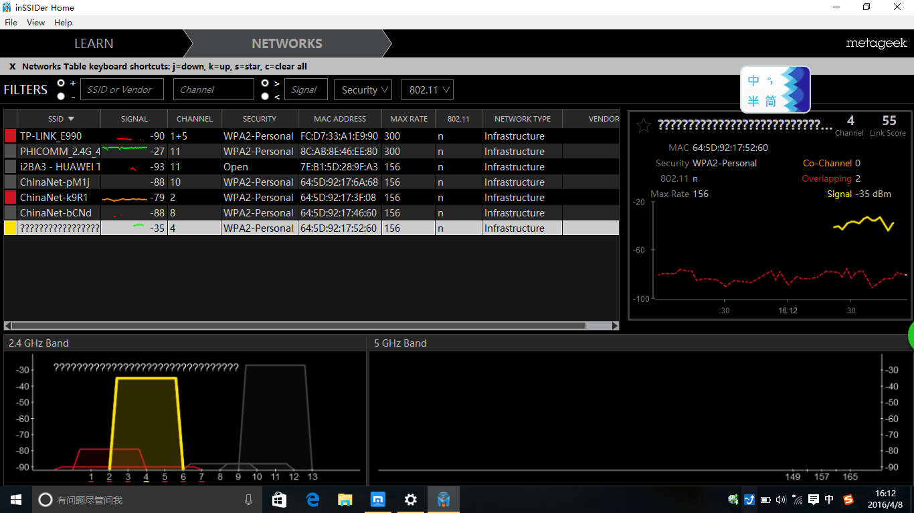Toggle red marker for TP-LINK_E990 row
This screenshot has width=914, height=513.
pyautogui.click(x=10, y=136)
